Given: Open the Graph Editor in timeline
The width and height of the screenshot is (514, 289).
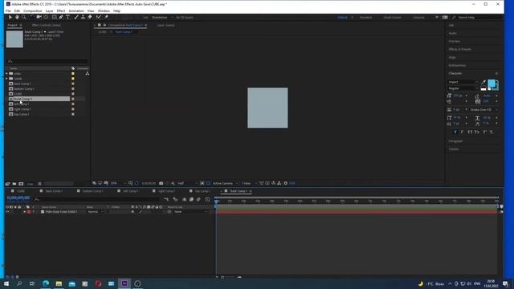Looking at the screenshot, I should pyautogui.click(x=207, y=199).
